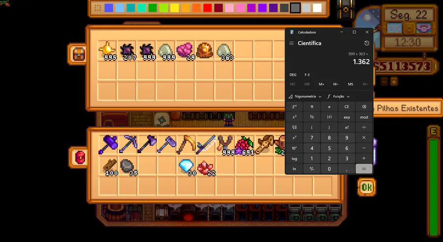Choose the bright red chest color swatch

click(207, 8)
